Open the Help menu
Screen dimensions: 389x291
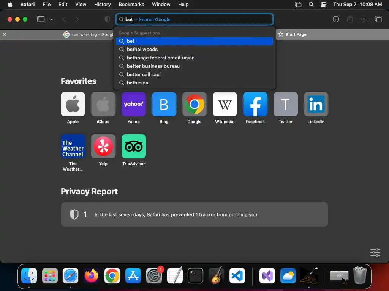[183, 4]
